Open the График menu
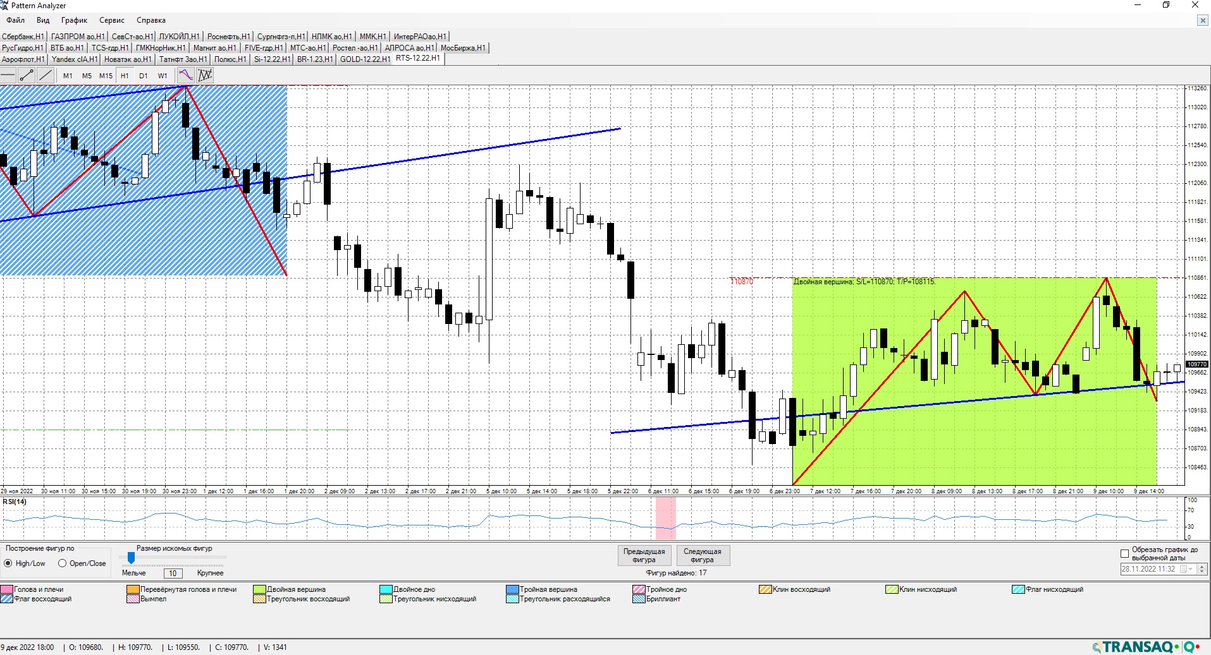This screenshot has width=1211, height=655. (74, 20)
